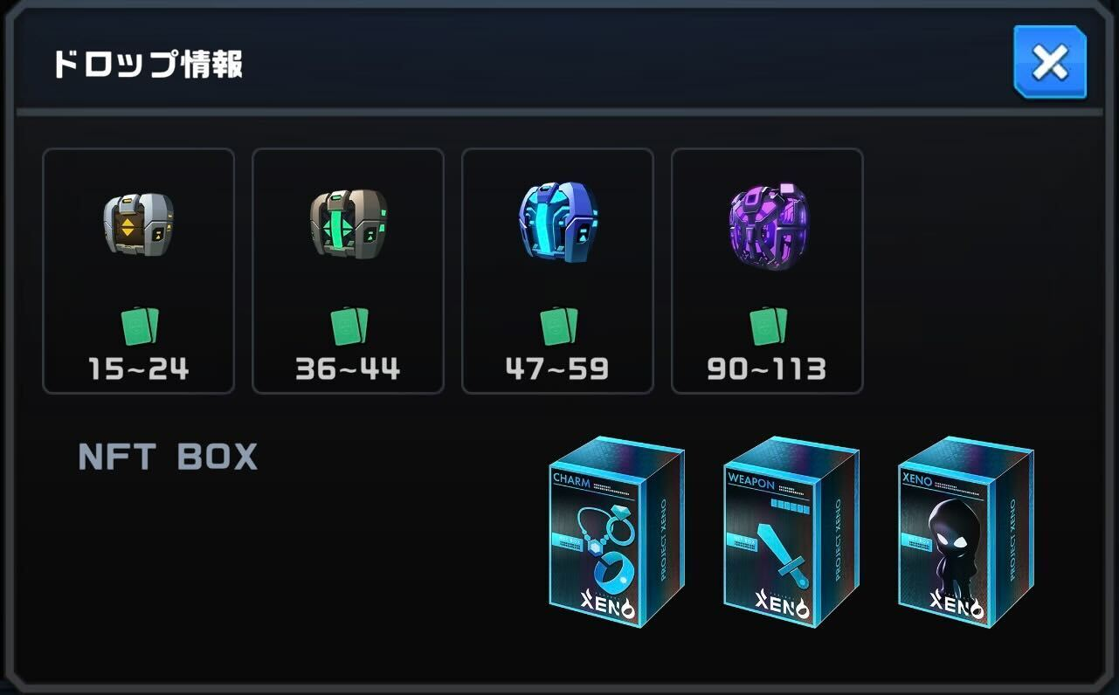Click the 47~59 drop amount label

tap(557, 369)
